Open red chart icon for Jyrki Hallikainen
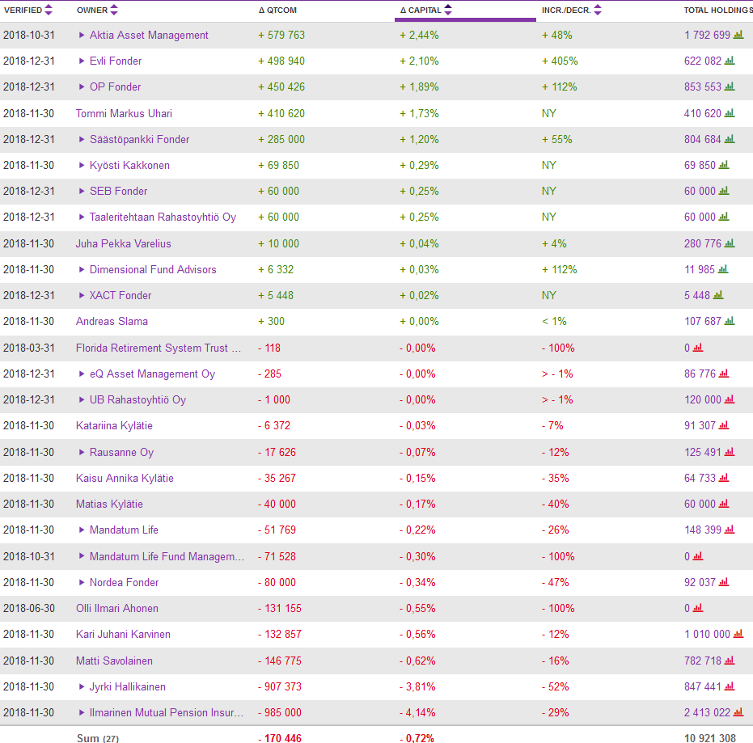Viewport: 753px width, 743px height. pyautogui.click(x=730, y=686)
